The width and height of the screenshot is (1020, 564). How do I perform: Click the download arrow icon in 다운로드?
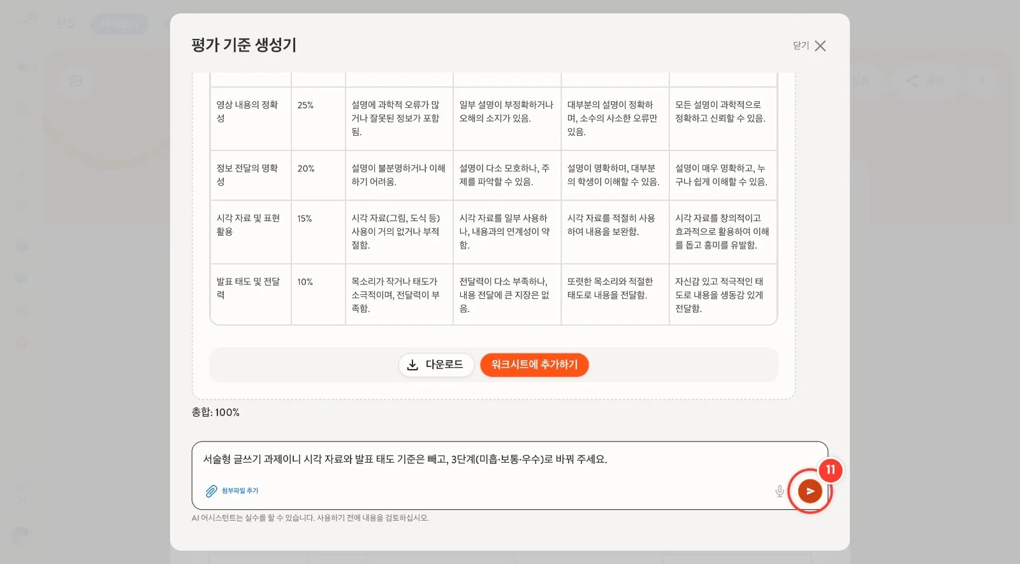click(x=412, y=365)
